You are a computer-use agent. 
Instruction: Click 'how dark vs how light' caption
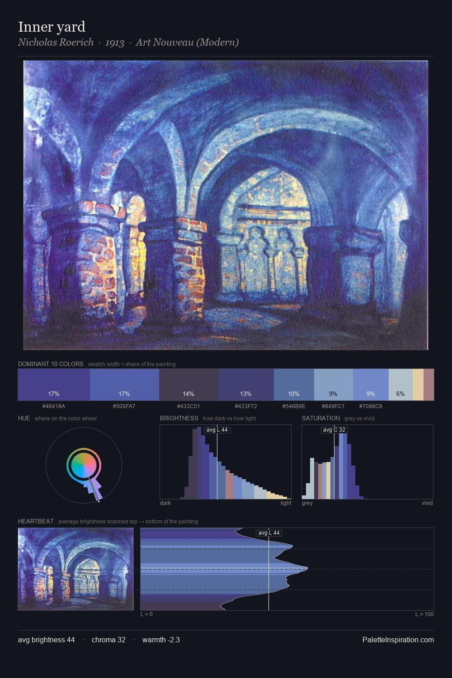click(230, 419)
